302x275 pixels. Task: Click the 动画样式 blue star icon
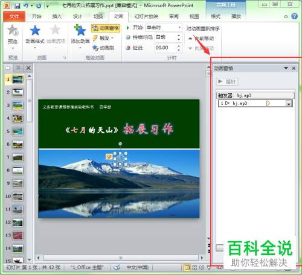[35, 30]
